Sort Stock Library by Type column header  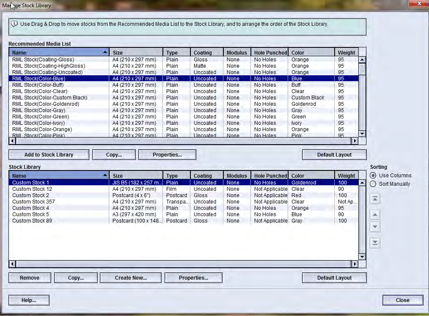coord(176,176)
